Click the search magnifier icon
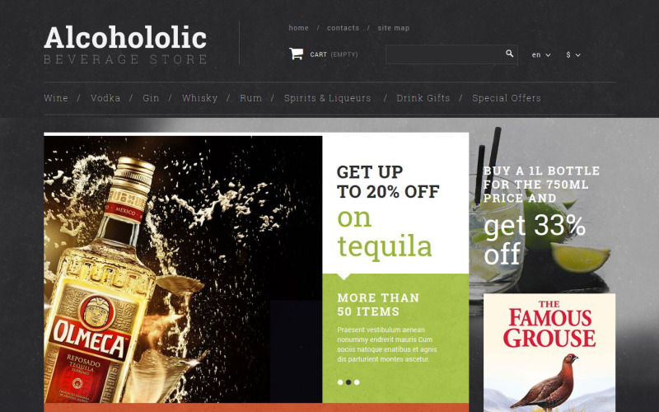Image resolution: width=659 pixels, height=412 pixels. [509, 54]
